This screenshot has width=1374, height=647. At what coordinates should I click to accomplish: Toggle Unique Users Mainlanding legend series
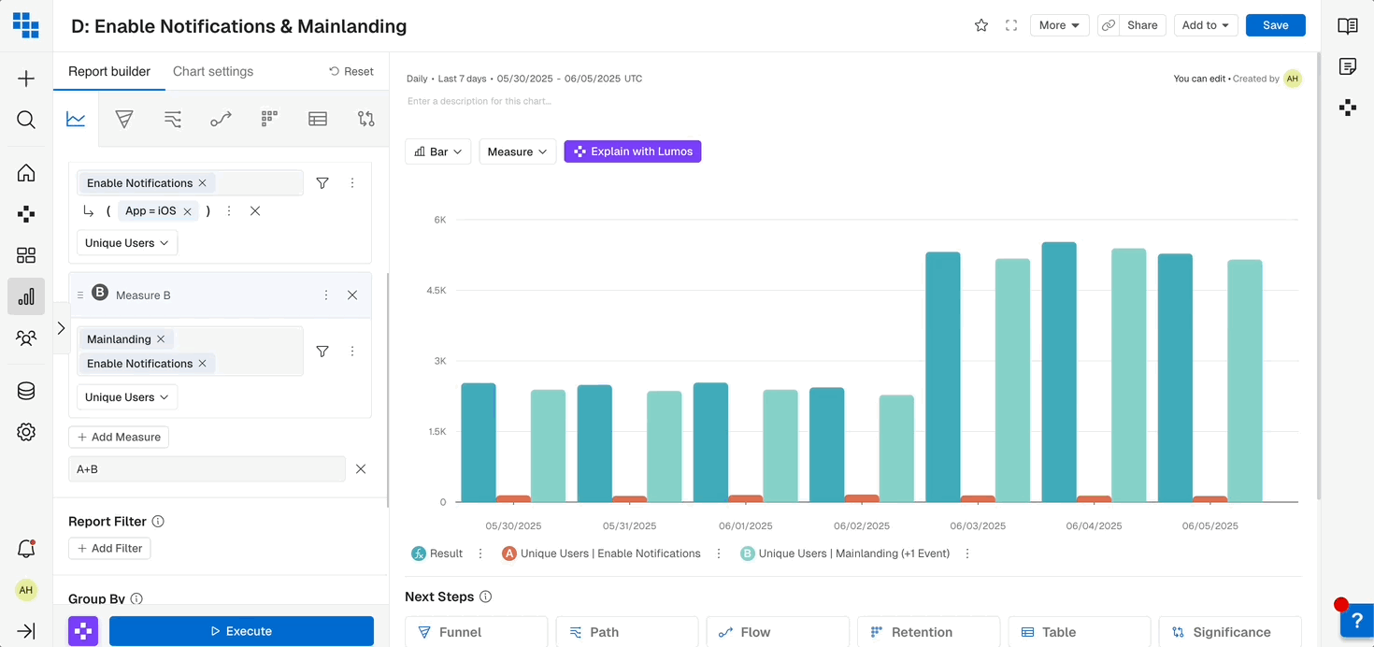coord(845,554)
